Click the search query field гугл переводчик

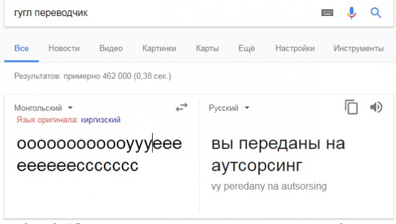point(161,13)
